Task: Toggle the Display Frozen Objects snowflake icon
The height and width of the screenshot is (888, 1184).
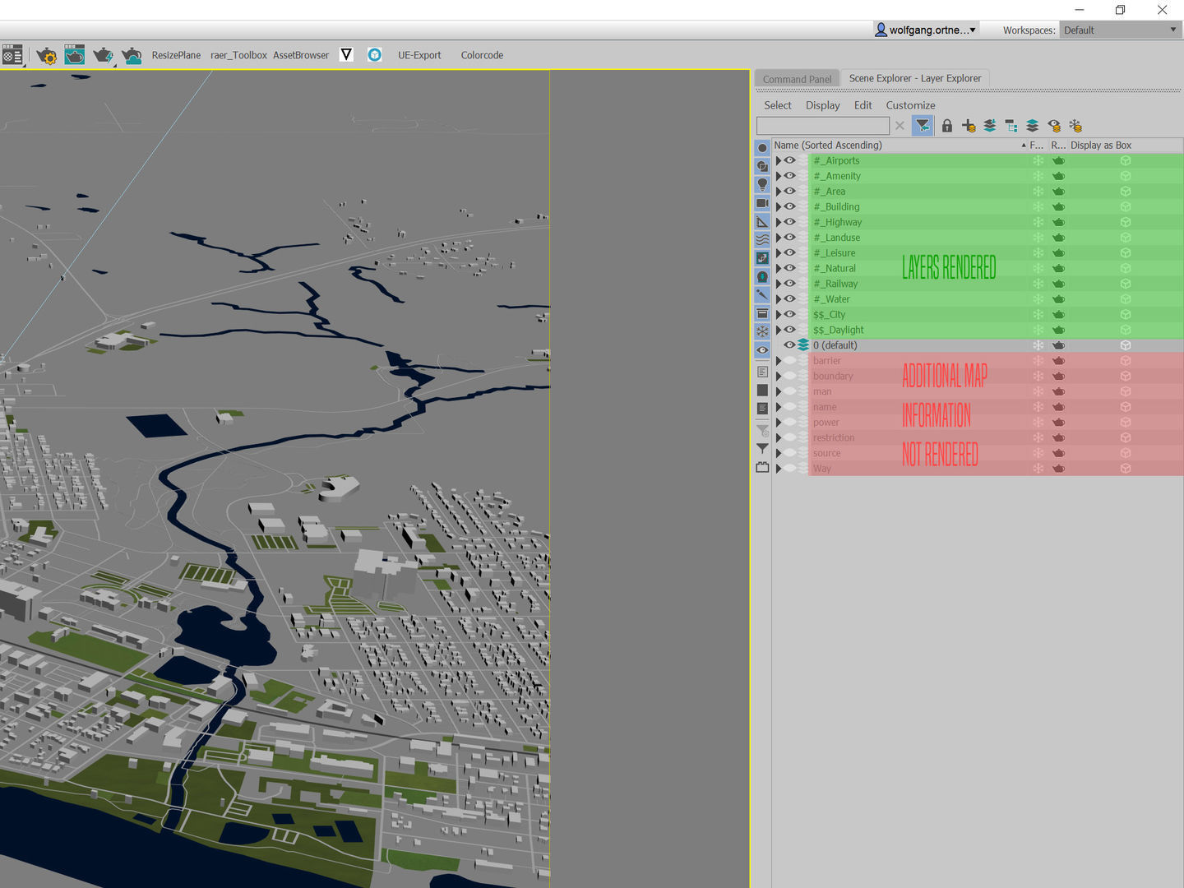Action: tap(762, 331)
